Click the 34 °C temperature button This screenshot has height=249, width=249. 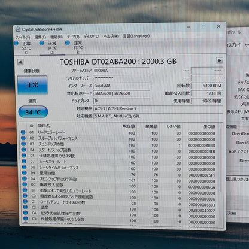[x=33, y=112]
